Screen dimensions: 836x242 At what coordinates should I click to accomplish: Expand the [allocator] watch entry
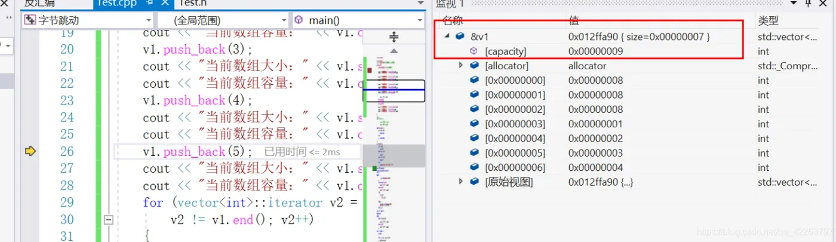point(460,65)
